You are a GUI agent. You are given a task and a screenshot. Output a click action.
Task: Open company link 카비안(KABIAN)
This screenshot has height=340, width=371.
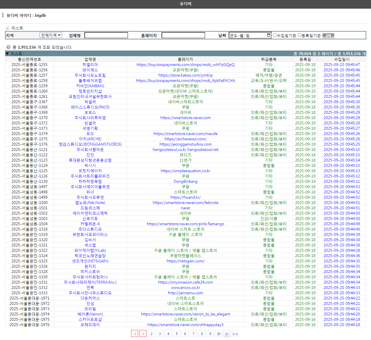pyautogui.click(x=90, y=86)
